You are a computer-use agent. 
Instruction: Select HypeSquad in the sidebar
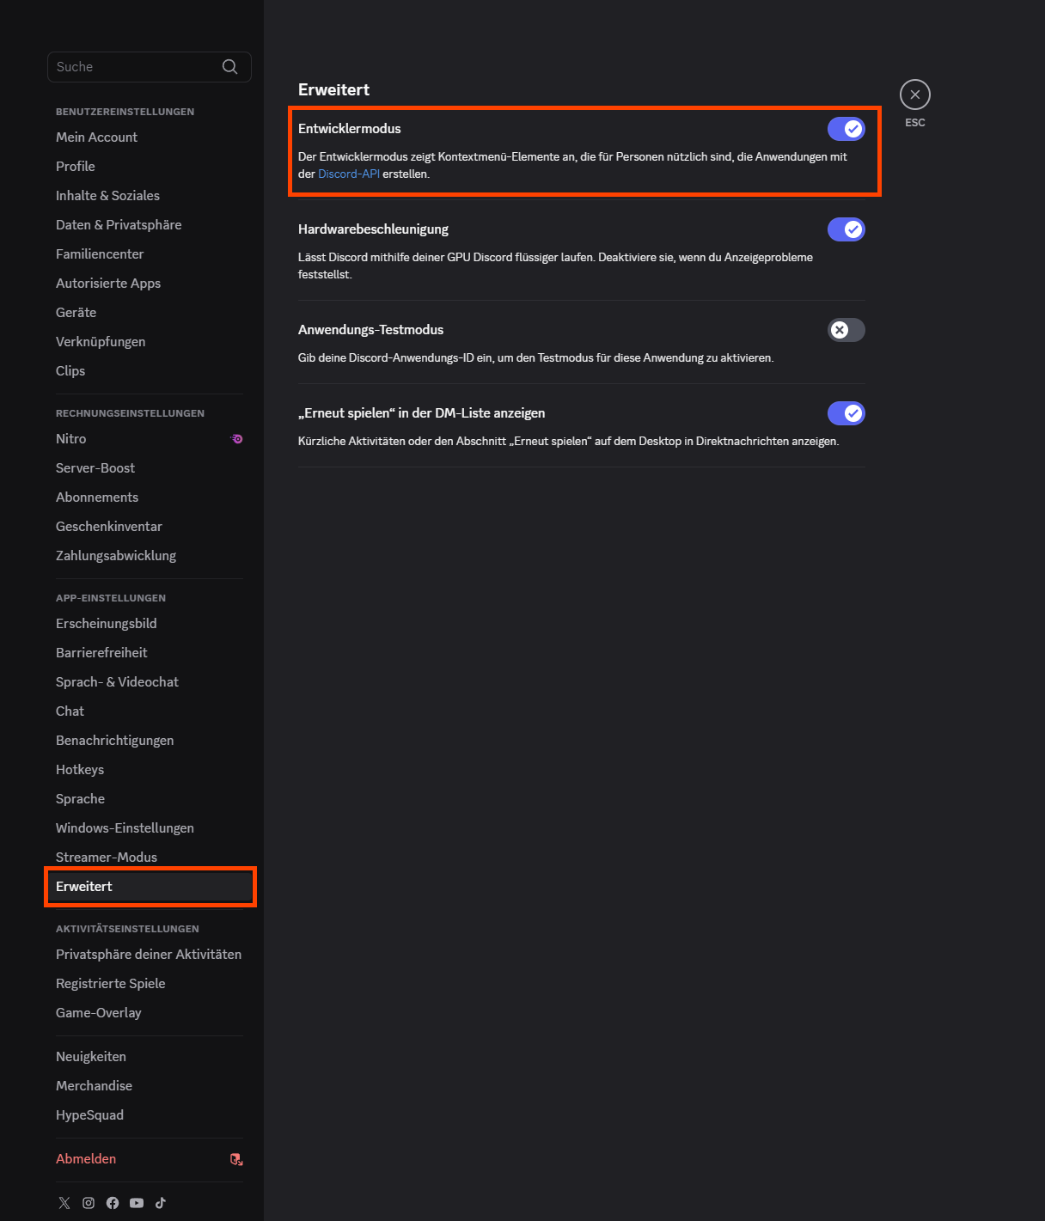150,1115
